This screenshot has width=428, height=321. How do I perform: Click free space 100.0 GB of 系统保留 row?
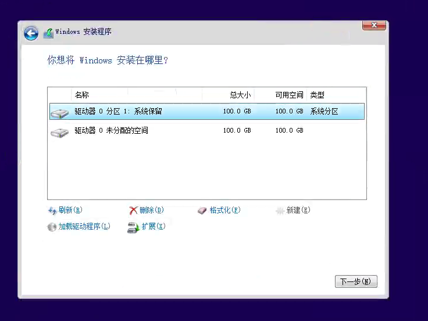click(290, 112)
